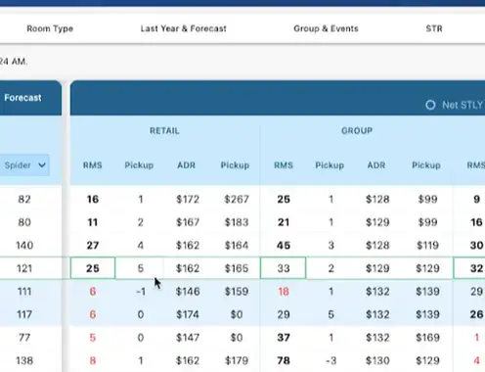
Task: Click the Forecast panel header
Action: (x=22, y=98)
